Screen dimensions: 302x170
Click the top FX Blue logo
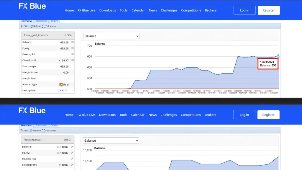(x=32, y=6)
